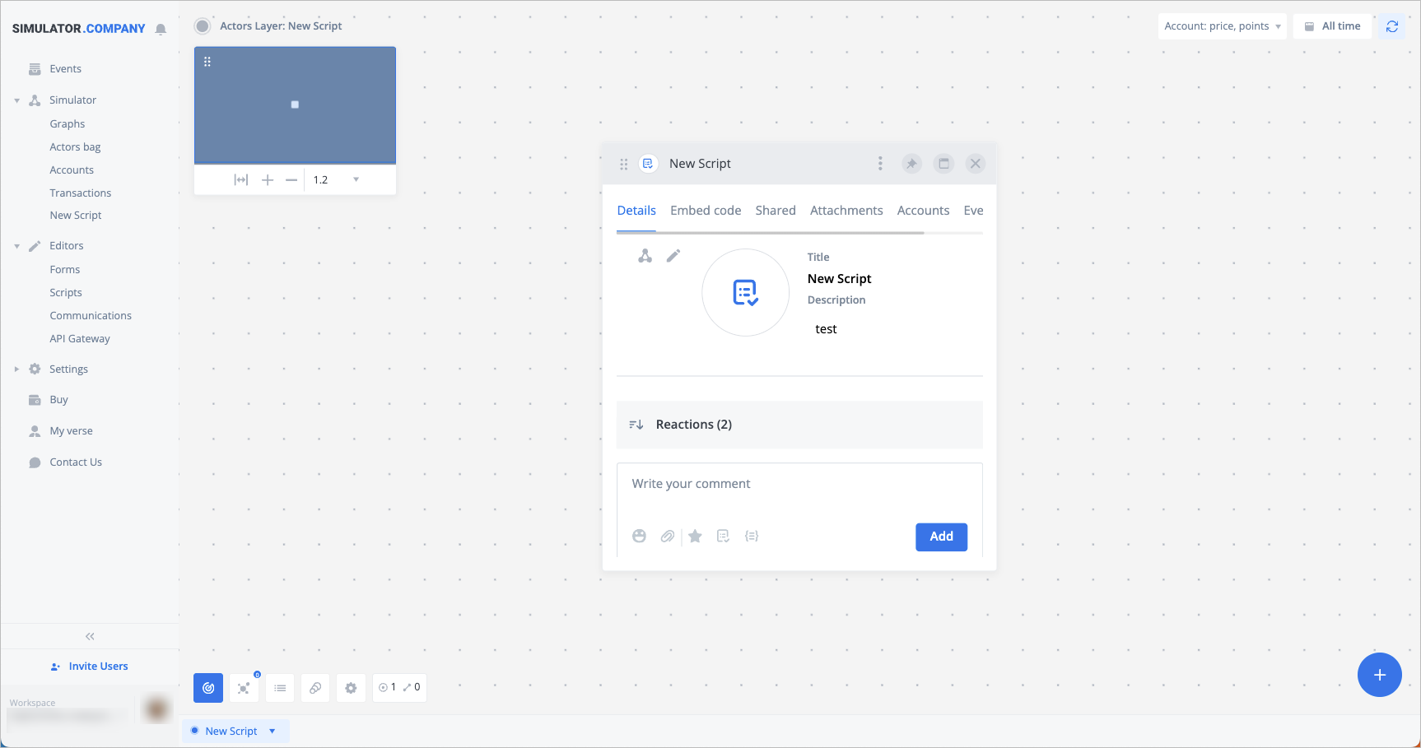Pin the New Script panel
Screen dimensions: 1421x748
pyautogui.click(x=911, y=164)
